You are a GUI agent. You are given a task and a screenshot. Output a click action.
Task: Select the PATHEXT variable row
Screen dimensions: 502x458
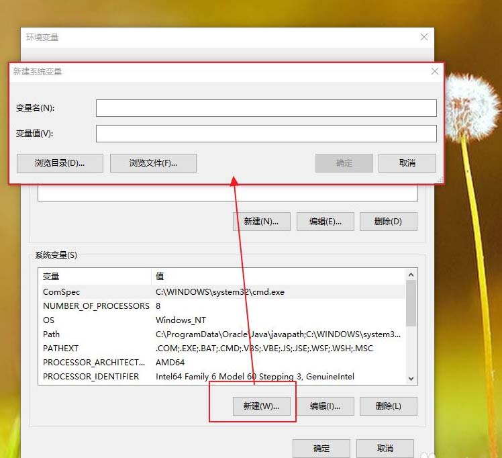(x=222, y=348)
